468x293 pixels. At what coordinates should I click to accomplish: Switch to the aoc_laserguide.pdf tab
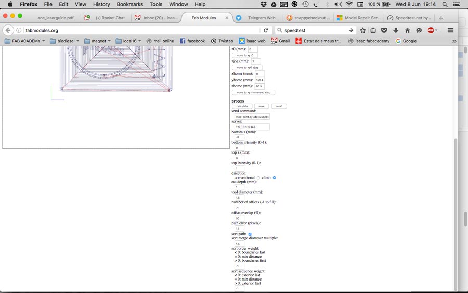56,18
